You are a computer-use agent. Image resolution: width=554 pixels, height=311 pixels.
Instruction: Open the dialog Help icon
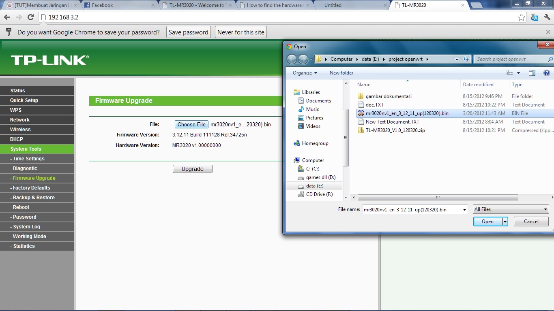tap(547, 73)
